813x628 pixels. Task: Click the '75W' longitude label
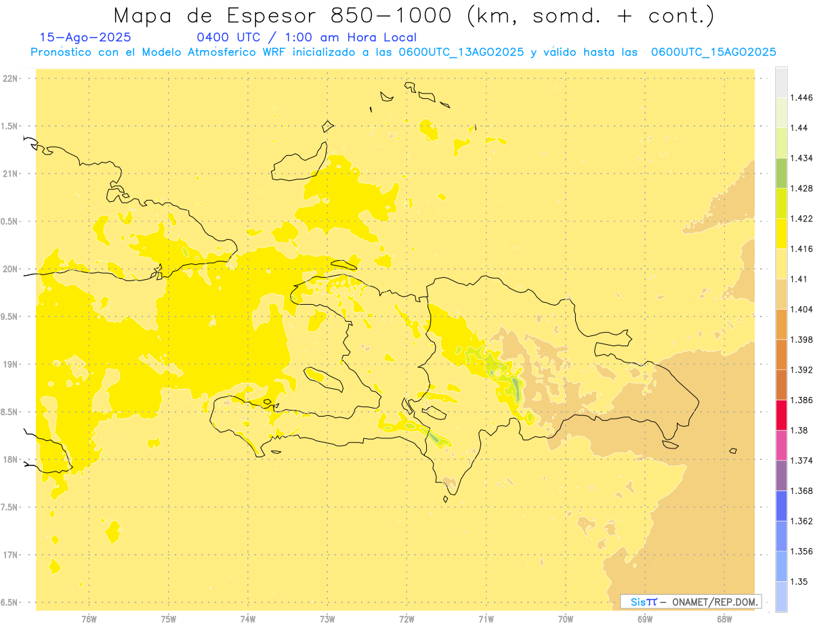[x=169, y=619]
